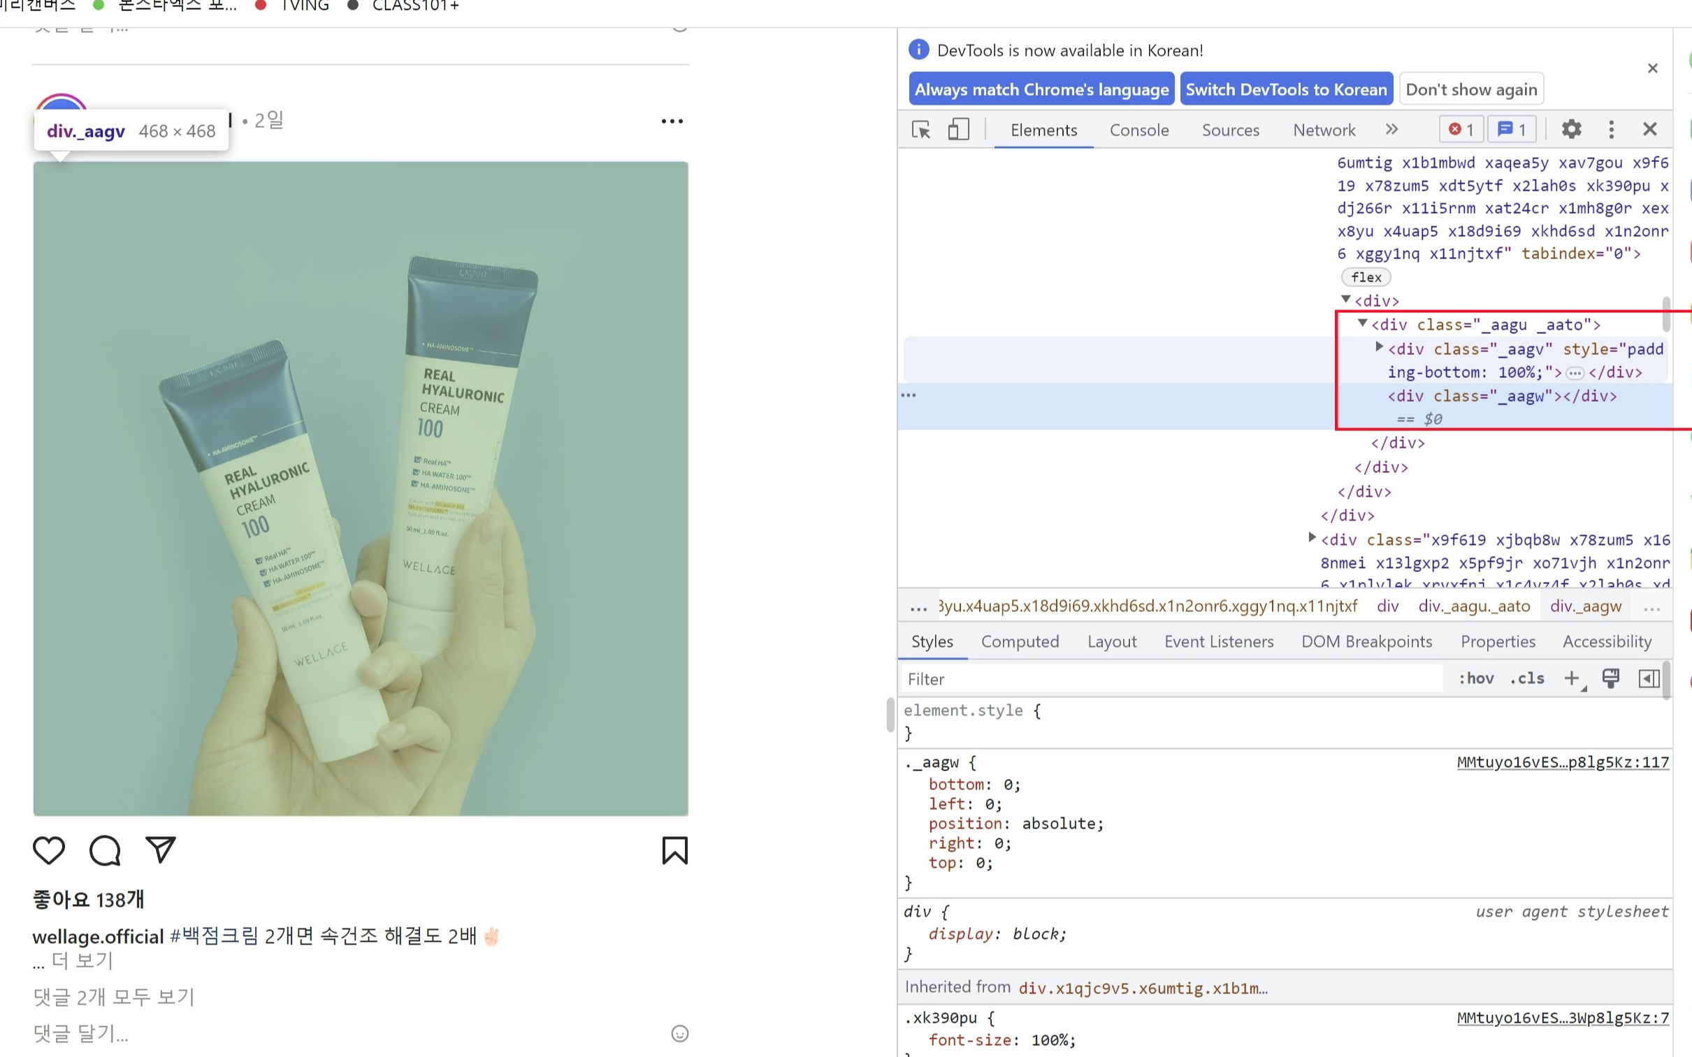Switch to the Console tab
Screen dimensions: 1692x1057
[1139, 130]
